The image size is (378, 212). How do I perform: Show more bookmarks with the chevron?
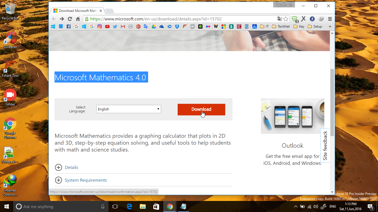[x=330, y=26]
